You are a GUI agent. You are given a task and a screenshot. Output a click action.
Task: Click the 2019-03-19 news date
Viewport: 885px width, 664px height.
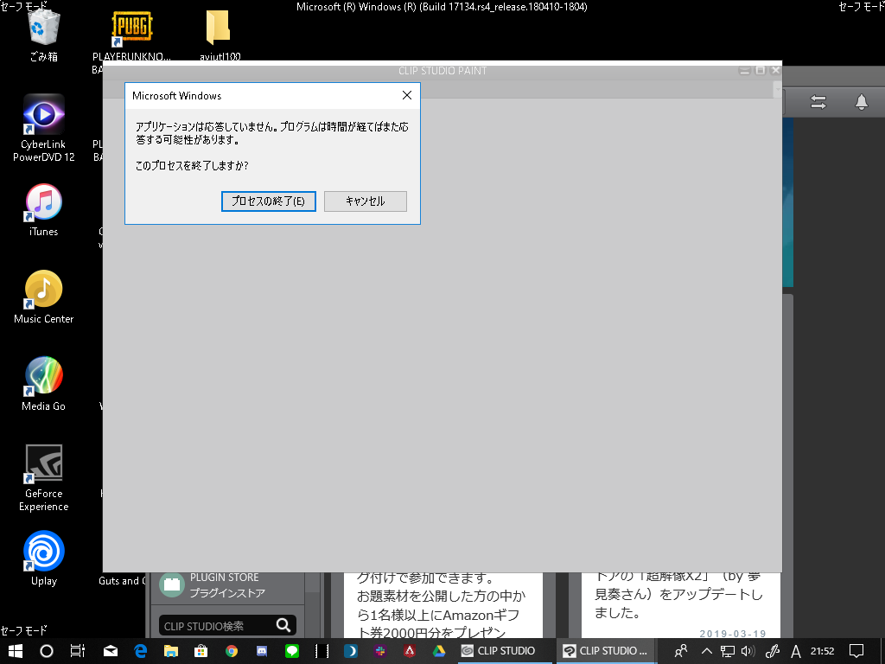point(733,634)
